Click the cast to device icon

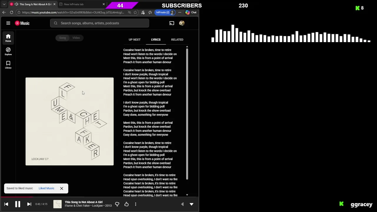(172, 23)
